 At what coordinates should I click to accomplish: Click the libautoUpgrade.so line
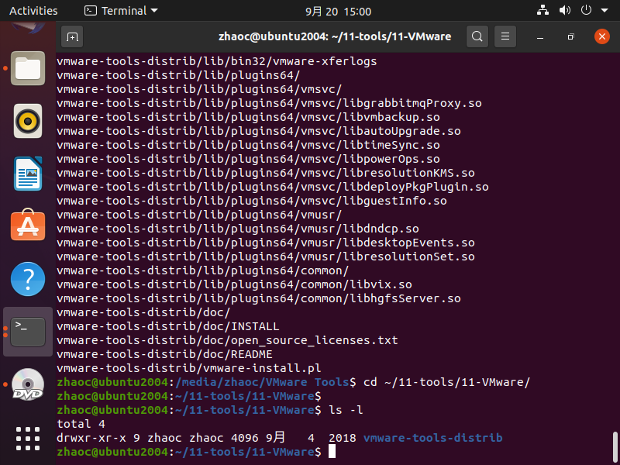click(x=259, y=131)
